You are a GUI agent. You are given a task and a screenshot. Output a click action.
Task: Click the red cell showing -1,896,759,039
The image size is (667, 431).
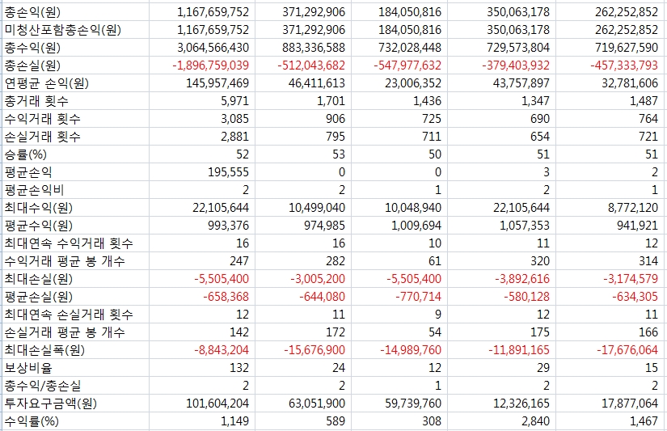[x=204, y=65]
